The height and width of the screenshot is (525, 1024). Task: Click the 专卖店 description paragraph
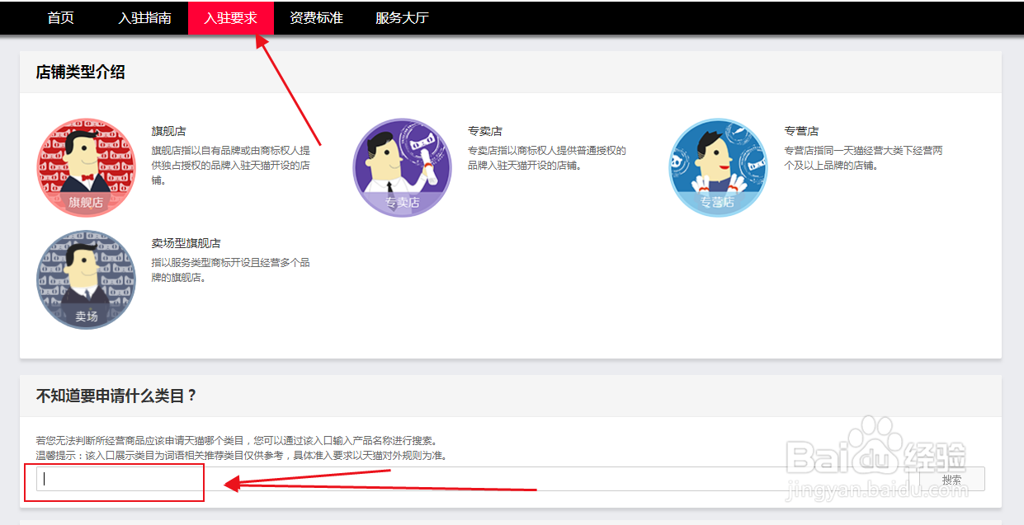click(547, 158)
